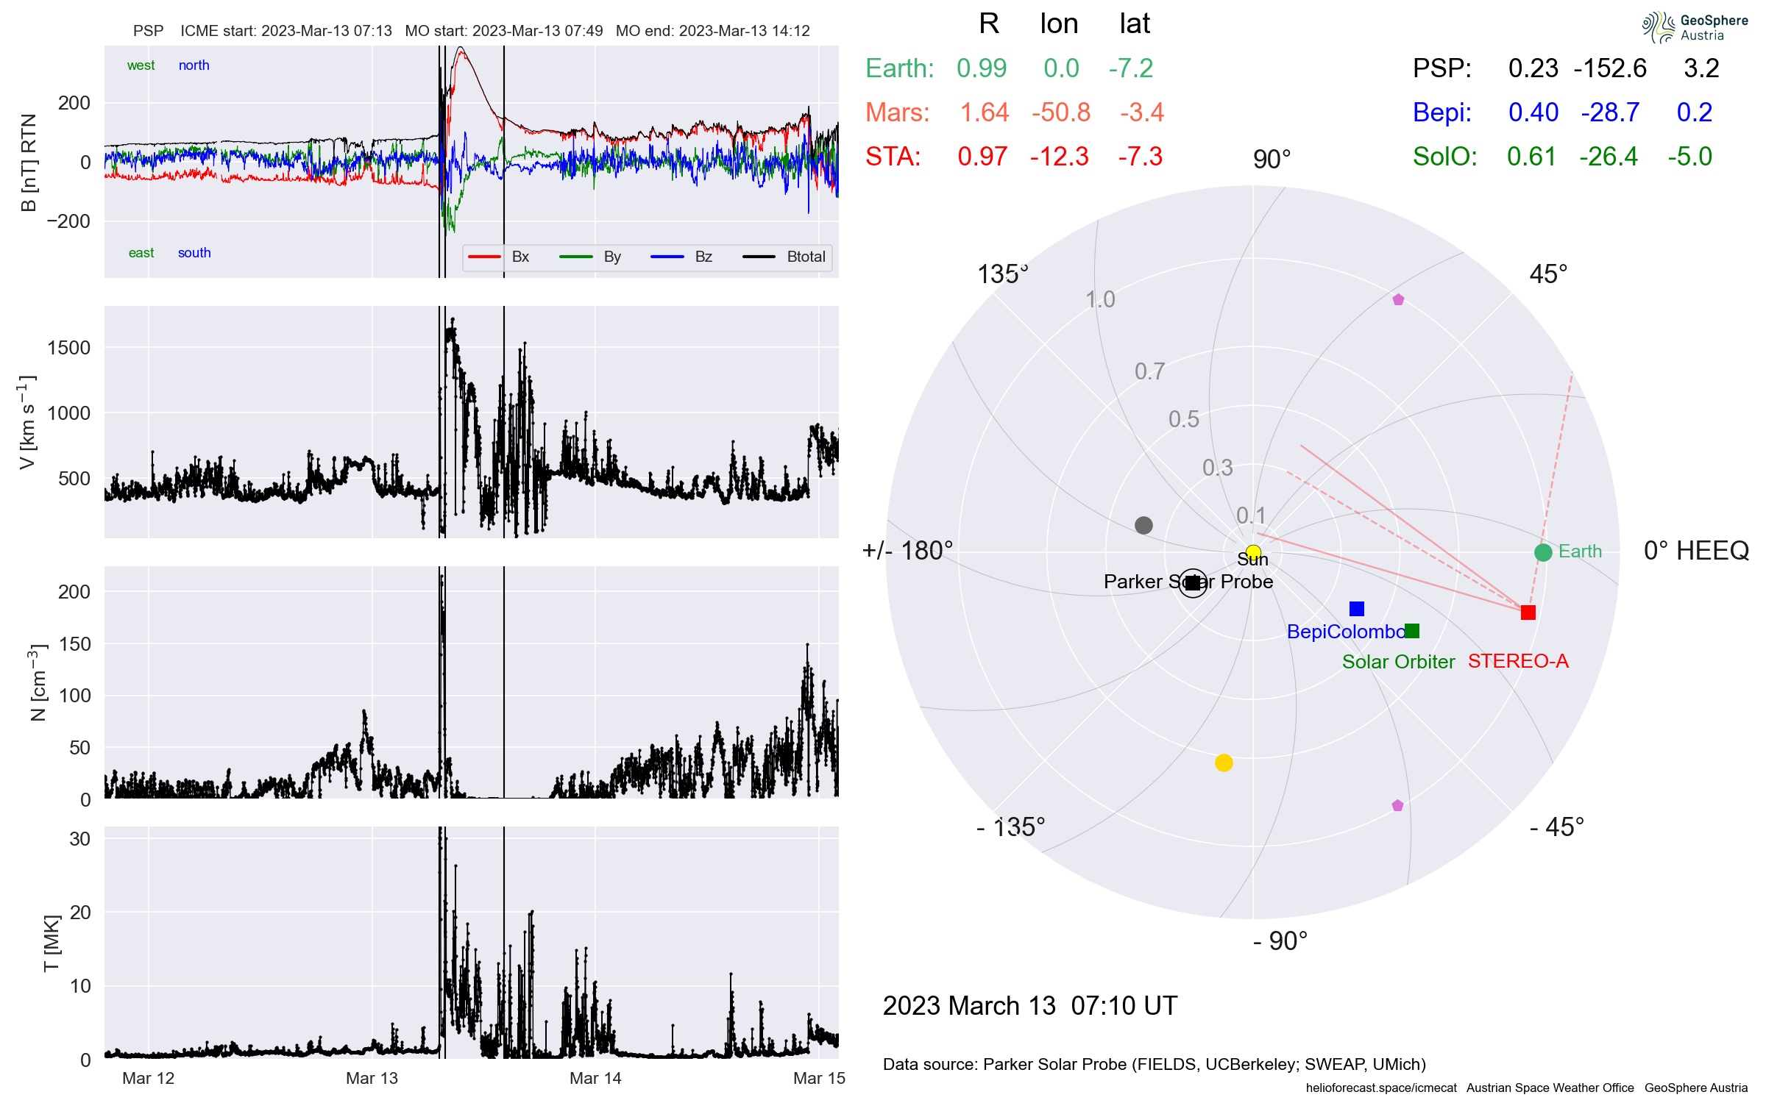Click the 0.5 radial ring label
This screenshot has width=1766, height=1103.
1184,419
